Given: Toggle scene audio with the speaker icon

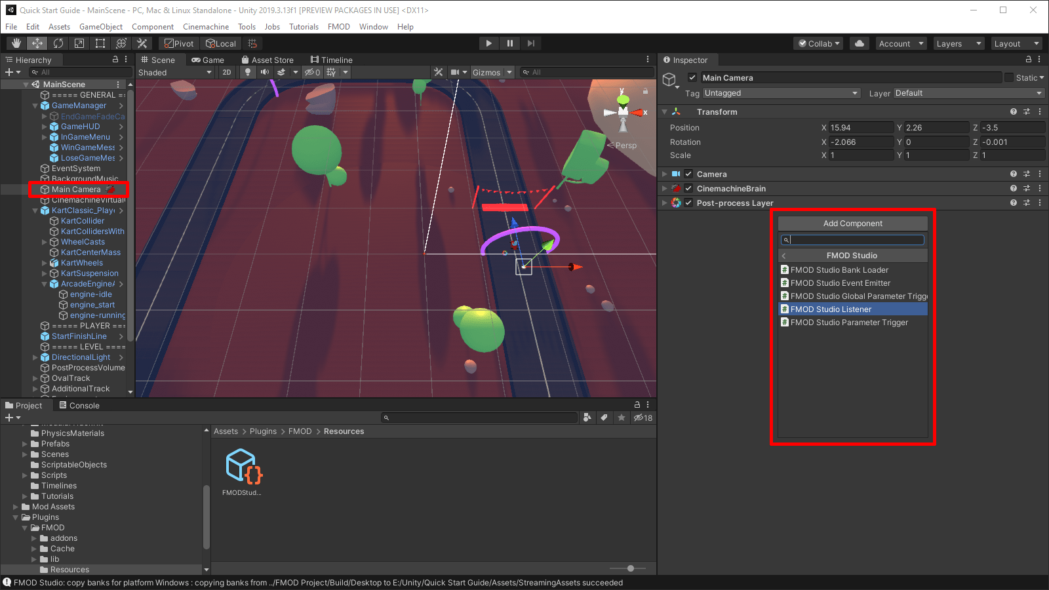Looking at the screenshot, I should click(x=265, y=72).
